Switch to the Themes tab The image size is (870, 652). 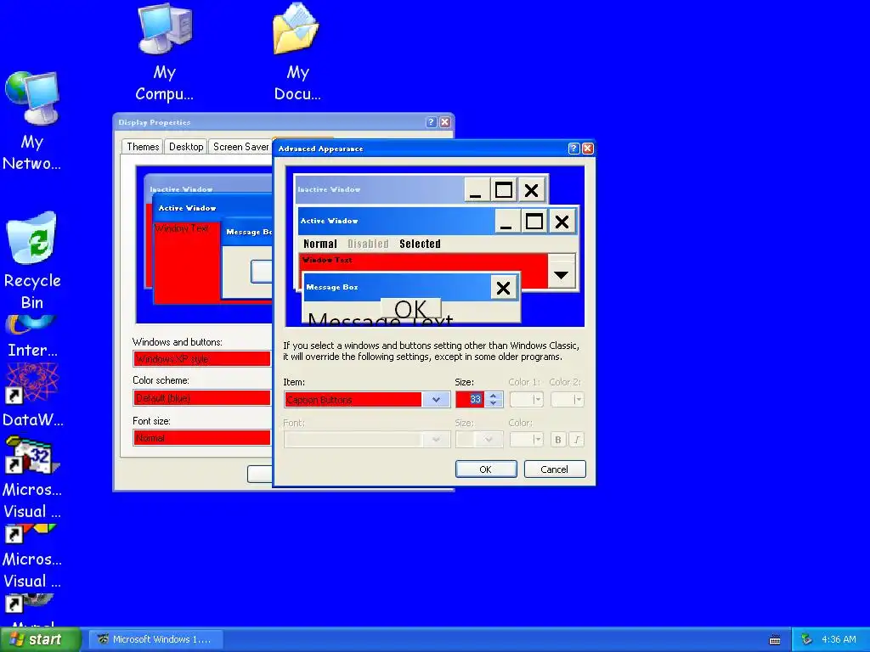point(143,147)
